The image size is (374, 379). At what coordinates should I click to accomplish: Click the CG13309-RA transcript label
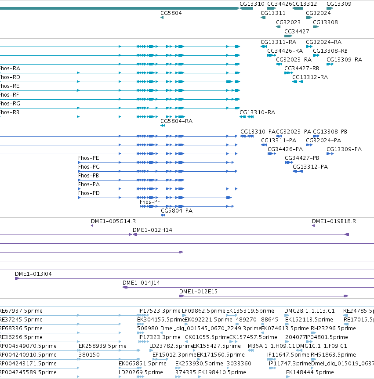(x=344, y=59)
